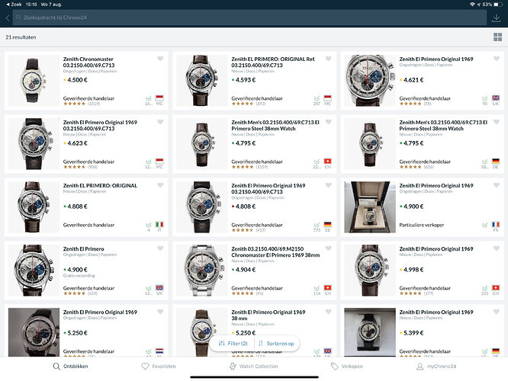The height and width of the screenshot is (381, 508).
Task: Open the Sorteren op sort menu
Action: point(276,343)
